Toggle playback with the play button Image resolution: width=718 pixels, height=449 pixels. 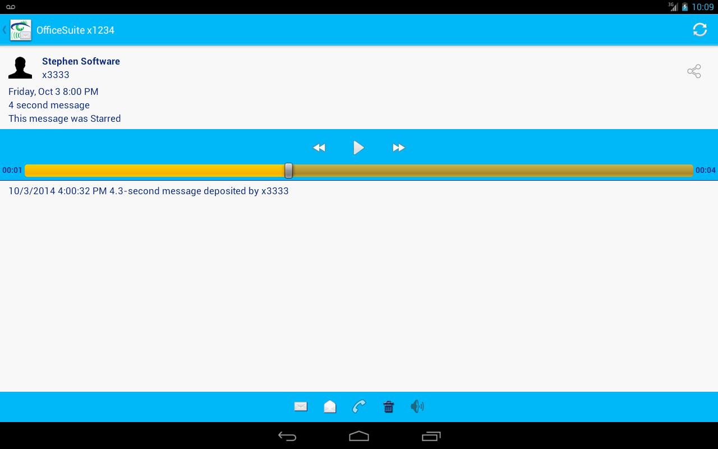pos(358,148)
